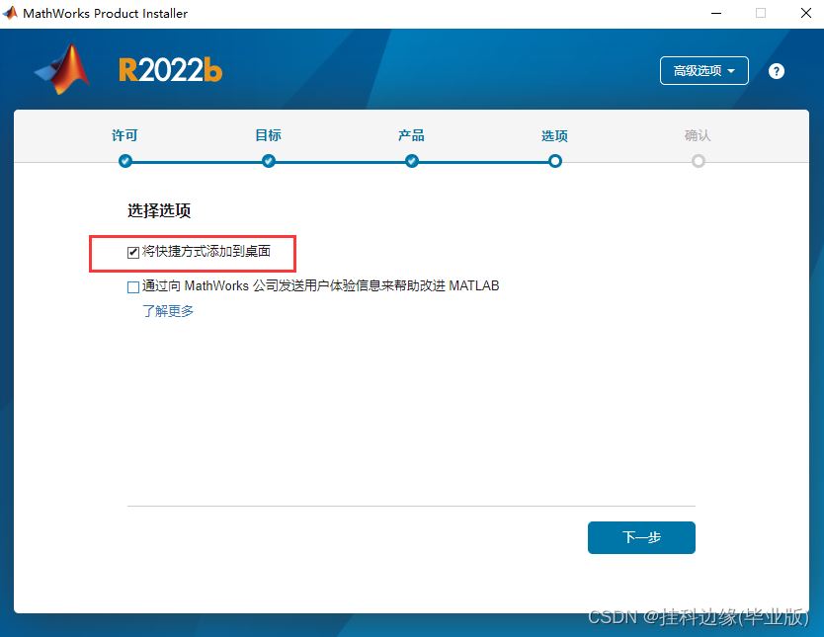Go to the 目标 step label
This screenshot has height=637, width=824.
pos(268,135)
